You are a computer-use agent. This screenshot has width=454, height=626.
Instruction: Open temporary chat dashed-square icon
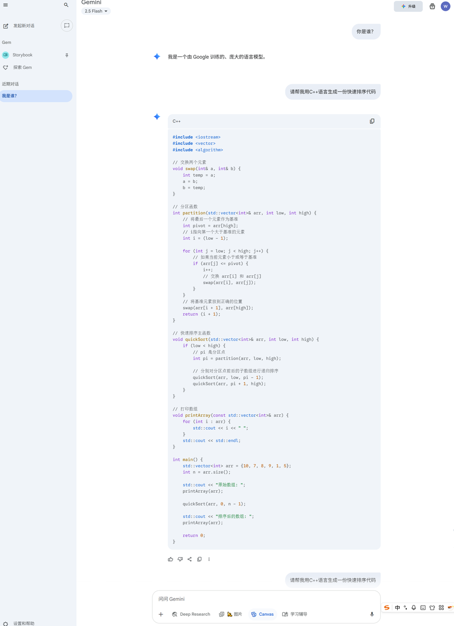tap(66, 25)
